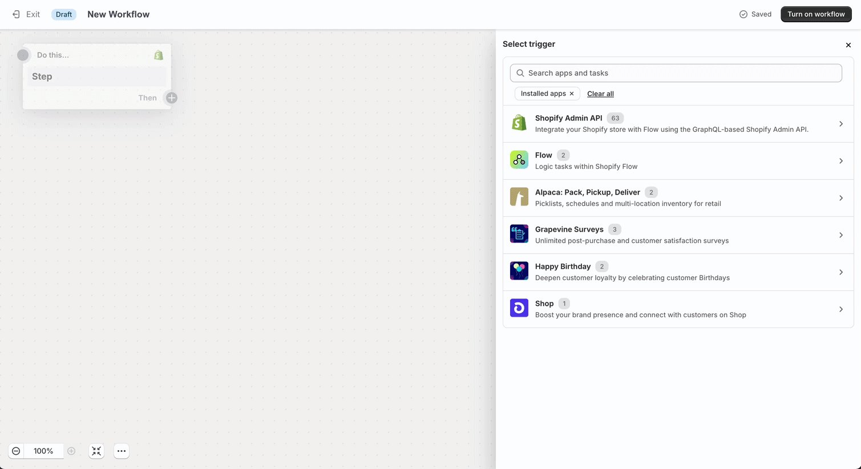Turn on workflow button
The image size is (861, 469).
coord(816,14)
